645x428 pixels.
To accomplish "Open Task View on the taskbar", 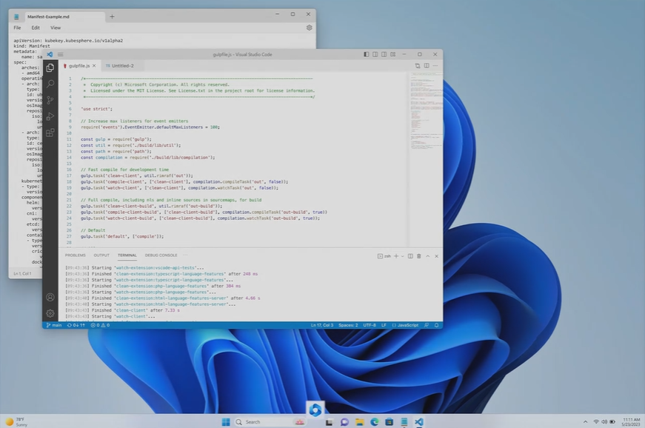I will (329, 422).
